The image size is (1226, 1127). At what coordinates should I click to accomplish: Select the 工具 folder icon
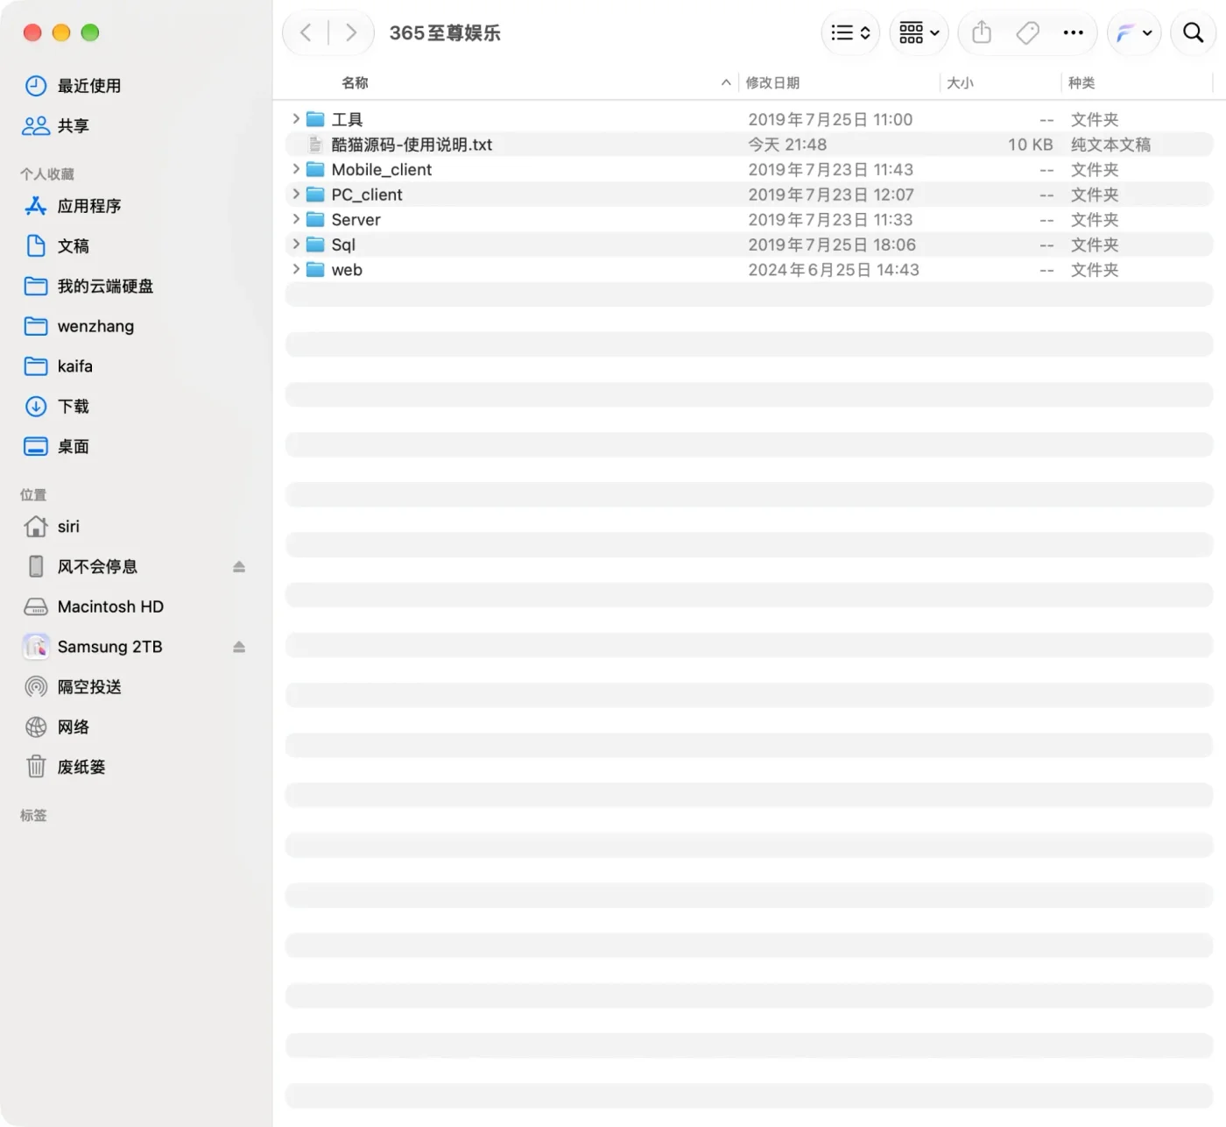coord(315,119)
